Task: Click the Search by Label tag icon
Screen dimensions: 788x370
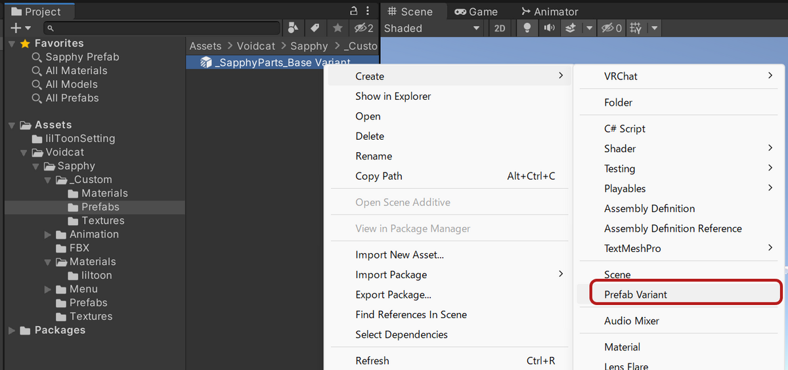Action: click(x=315, y=28)
